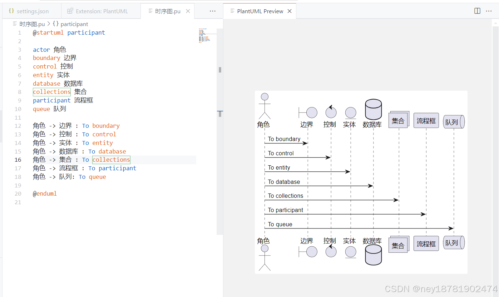Open preview pane more actions menu
The image size is (499, 297).
click(x=489, y=11)
